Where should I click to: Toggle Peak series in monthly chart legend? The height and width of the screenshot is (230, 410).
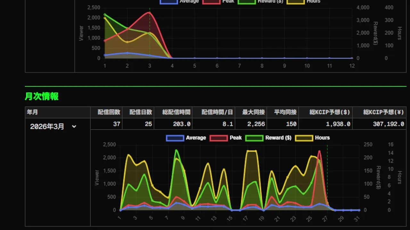point(226,138)
